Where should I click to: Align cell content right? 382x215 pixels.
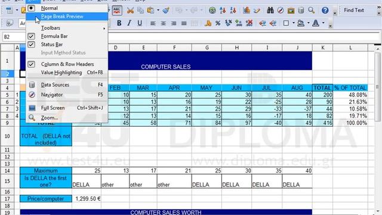[174, 23]
